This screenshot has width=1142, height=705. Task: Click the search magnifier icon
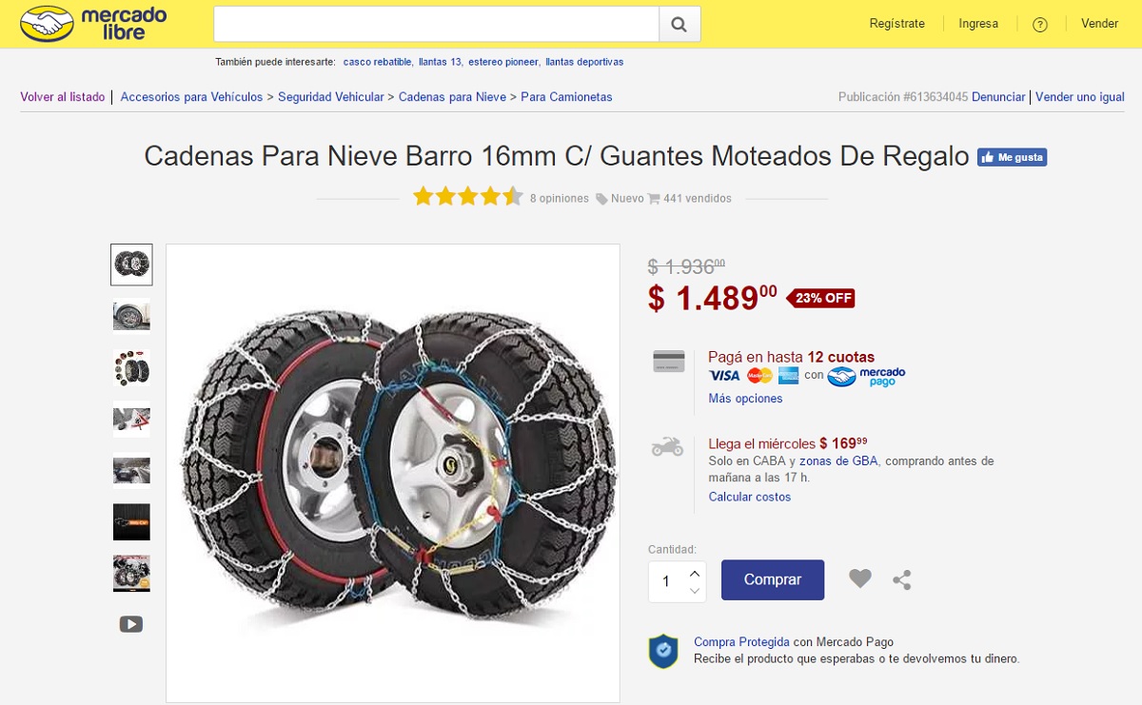tap(679, 25)
